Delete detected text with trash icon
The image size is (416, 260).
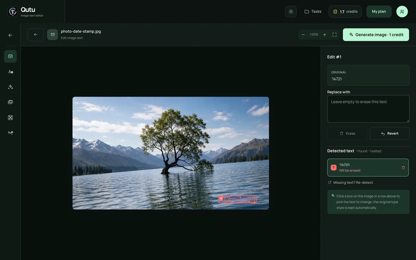point(403,167)
